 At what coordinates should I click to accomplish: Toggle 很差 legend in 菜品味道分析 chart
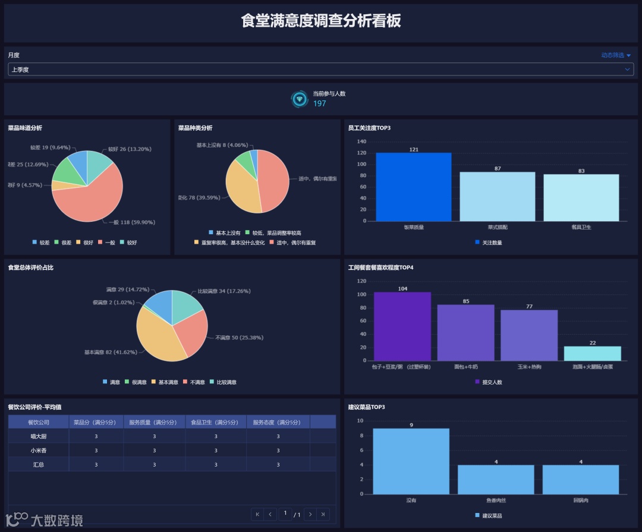click(x=63, y=243)
